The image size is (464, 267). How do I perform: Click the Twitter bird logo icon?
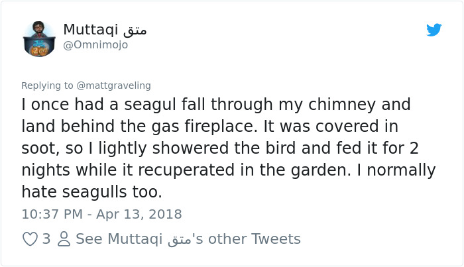click(x=434, y=30)
